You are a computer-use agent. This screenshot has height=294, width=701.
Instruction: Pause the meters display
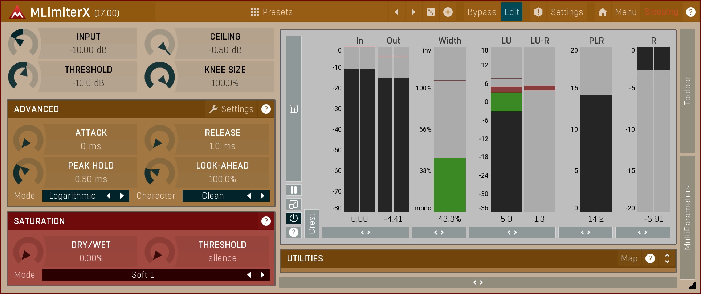point(294,190)
